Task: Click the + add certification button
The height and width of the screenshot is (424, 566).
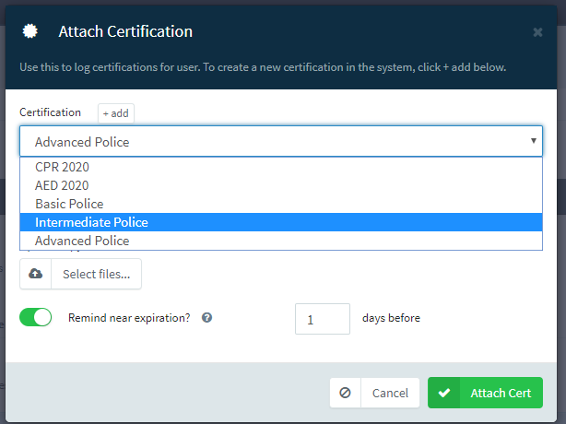Action: [x=116, y=112]
